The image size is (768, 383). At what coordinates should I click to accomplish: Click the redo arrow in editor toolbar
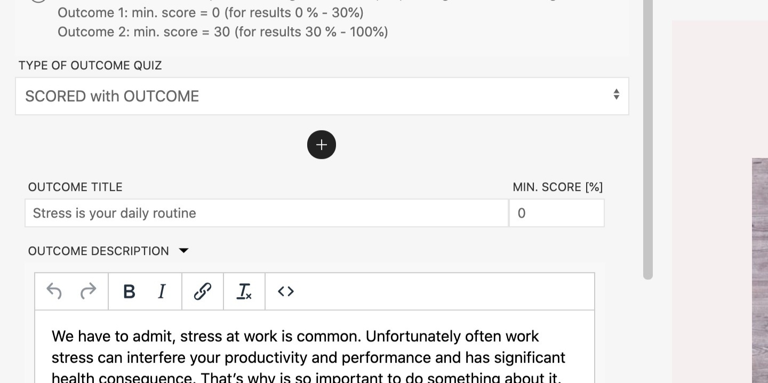point(89,291)
